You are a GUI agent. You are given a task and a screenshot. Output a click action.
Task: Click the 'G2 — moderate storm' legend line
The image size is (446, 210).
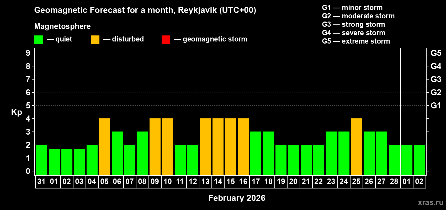click(x=358, y=16)
